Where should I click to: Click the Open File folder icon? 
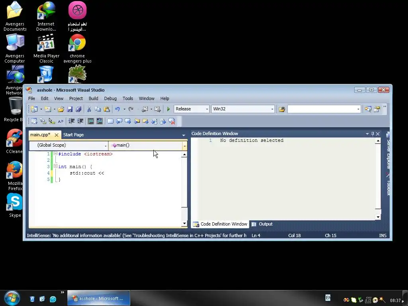(61, 109)
